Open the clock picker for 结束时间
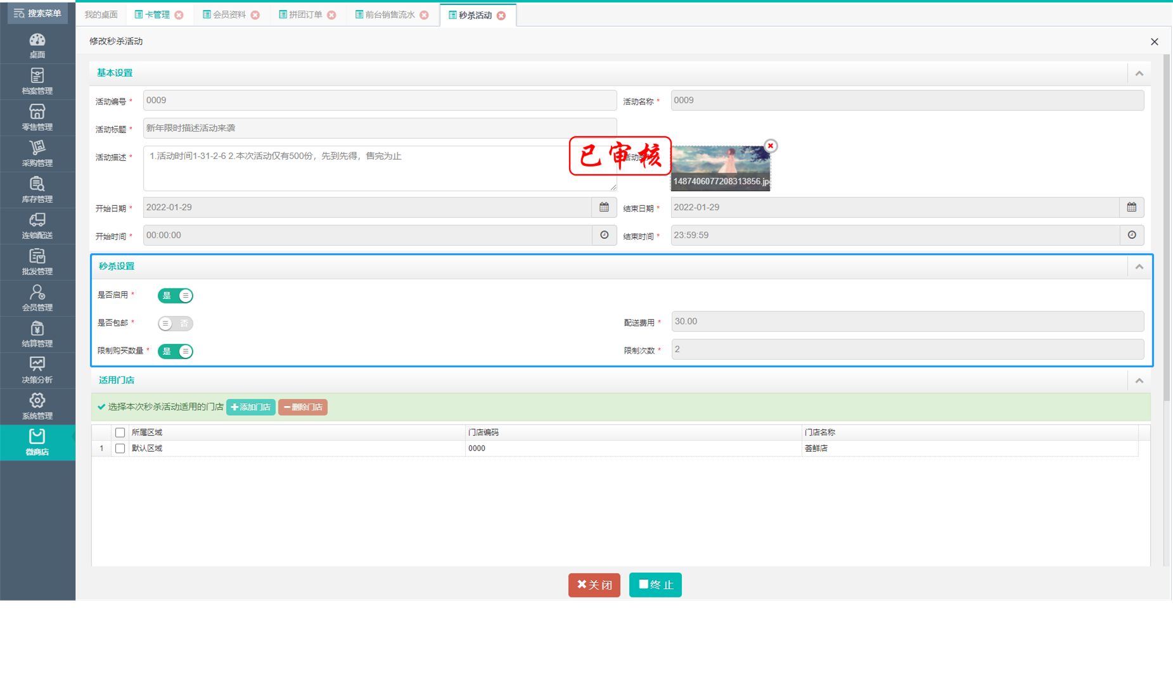This screenshot has width=1173, height=681. click(1132, 235)
